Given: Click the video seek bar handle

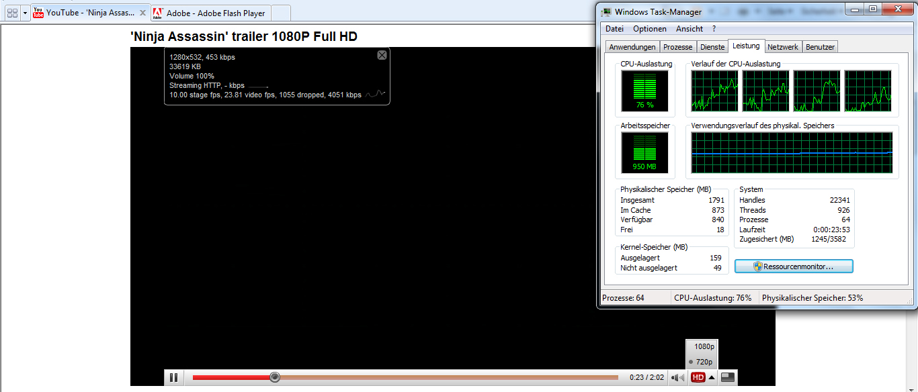Looking at the screenshot, I should pyautogui.click(x=275, y=377).
